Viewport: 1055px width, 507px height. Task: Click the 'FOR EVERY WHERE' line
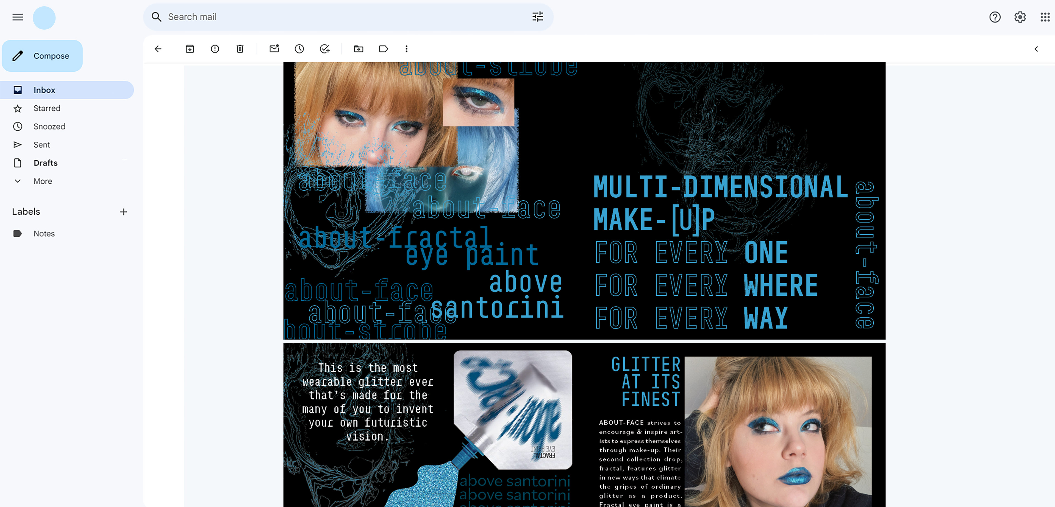pos(706,285)
